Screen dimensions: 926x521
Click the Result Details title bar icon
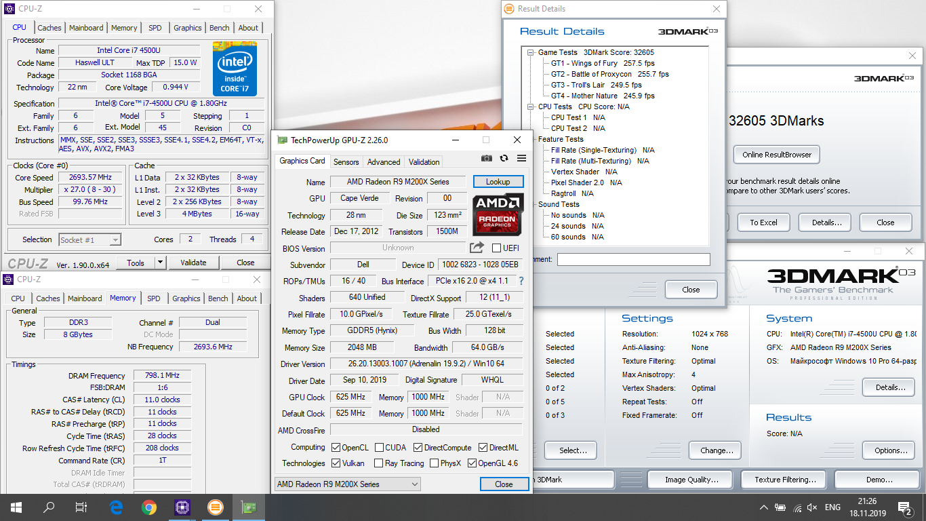(509, 9)
